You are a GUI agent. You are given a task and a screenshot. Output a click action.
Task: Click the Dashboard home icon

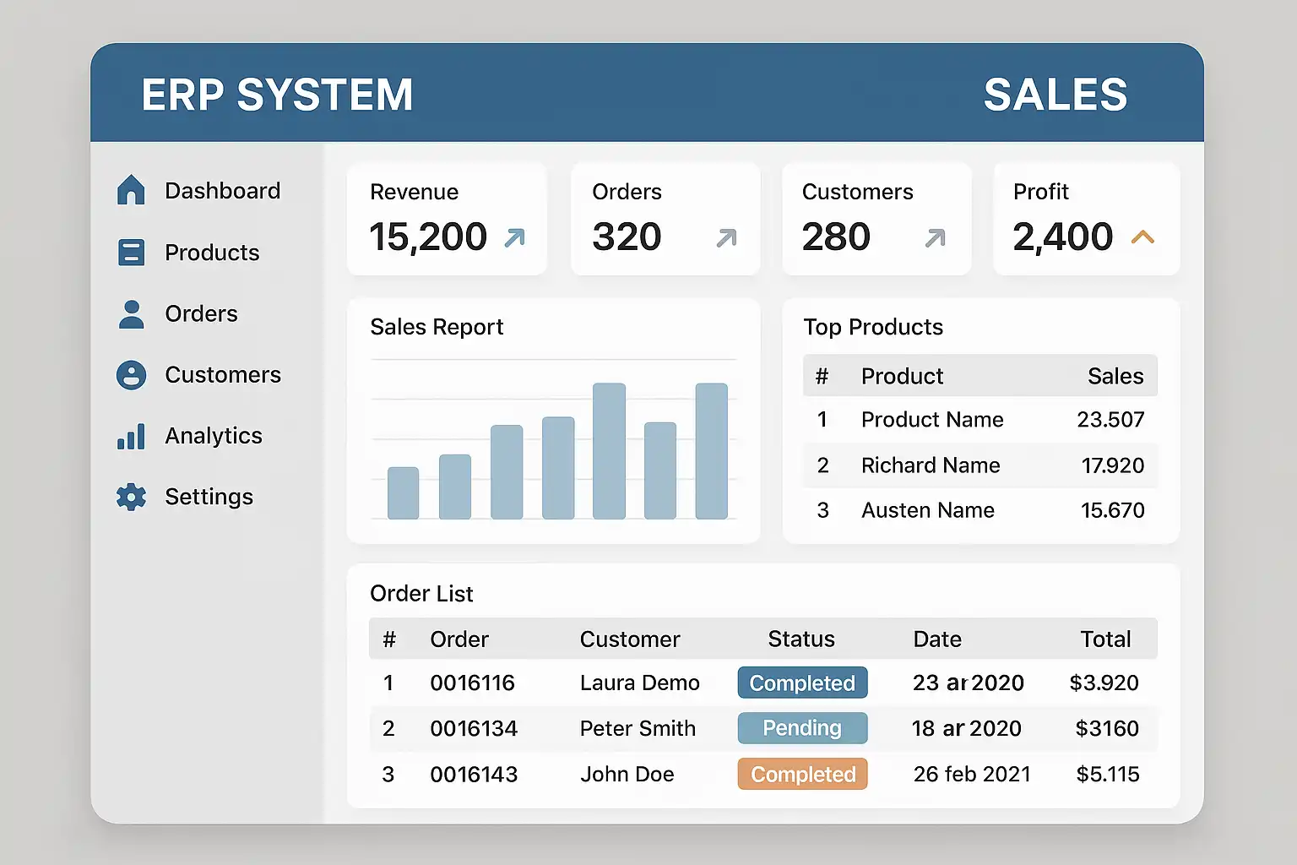click(x=131, y=190)
